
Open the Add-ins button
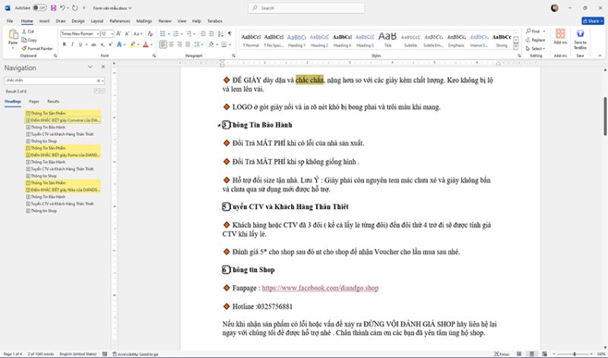pos(559,40)
